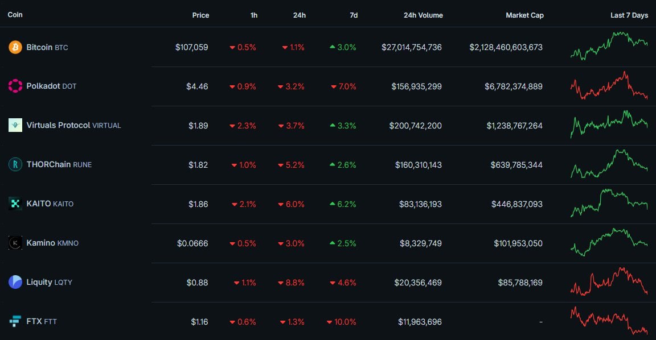
Task: Click FTX 7d change 10.0%
Action: (x=342, y=322)
